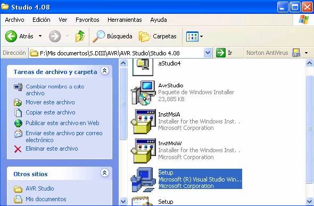Go back with the green Atrás arrow
The width and height of the screenshot is (314, 206).
[11, 36]
